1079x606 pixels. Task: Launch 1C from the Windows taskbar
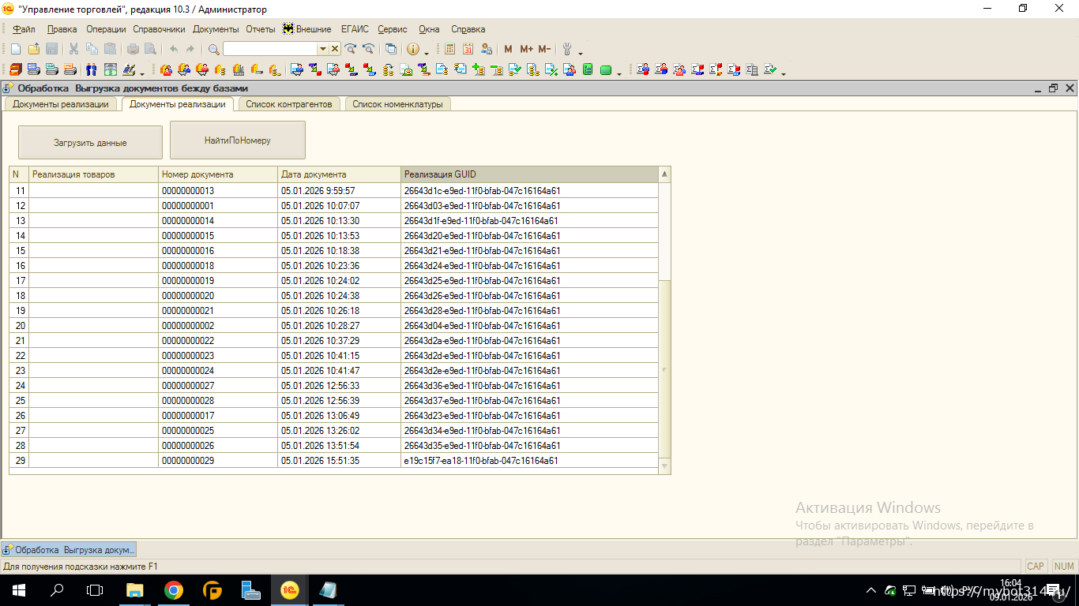click(290, 590)
